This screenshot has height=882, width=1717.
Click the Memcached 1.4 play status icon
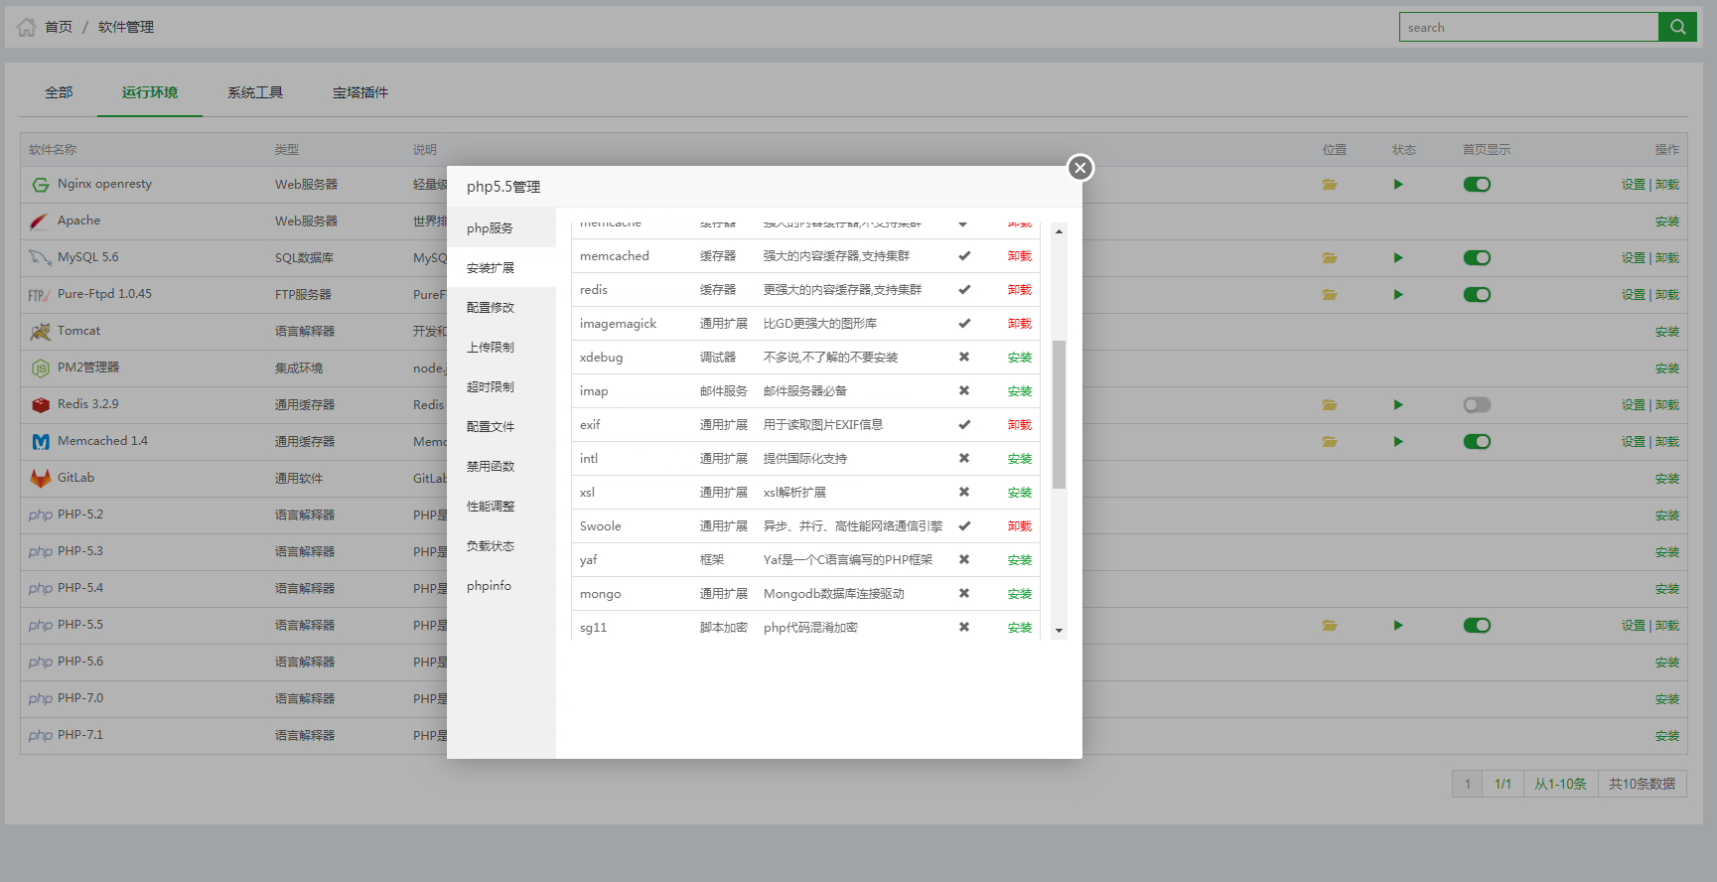1398,442
